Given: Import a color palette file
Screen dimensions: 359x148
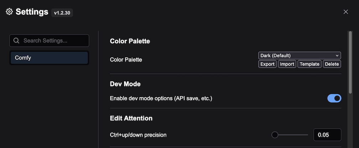Looking at the screenshot, I should 287,64.
